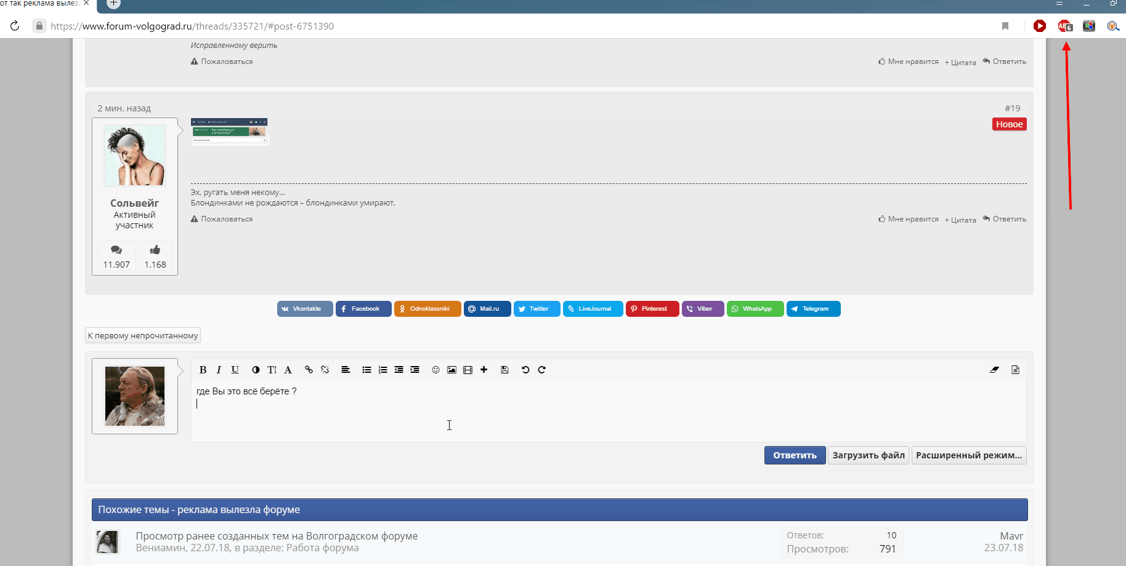
Task: Like post #19 with Мне нравится
Action: 909,219
